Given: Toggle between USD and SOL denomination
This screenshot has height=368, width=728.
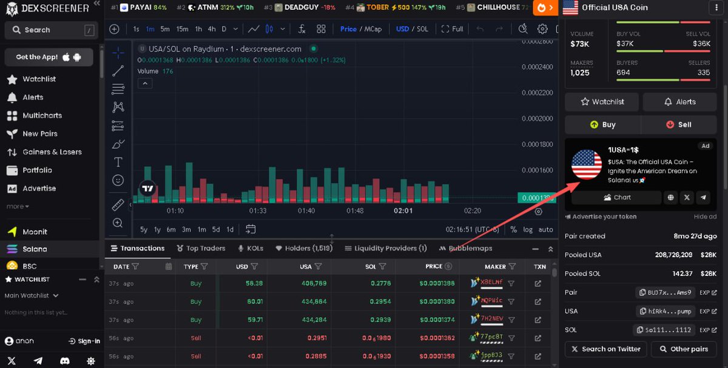Looking at the screenshot, I should (x=412, y=29).
